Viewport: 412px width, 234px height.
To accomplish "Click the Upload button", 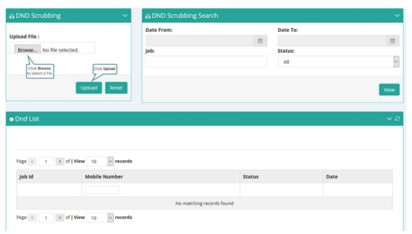I will [89, 88].
